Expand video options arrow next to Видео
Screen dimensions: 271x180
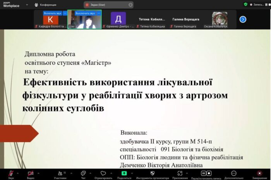click(x=39, y=172)
